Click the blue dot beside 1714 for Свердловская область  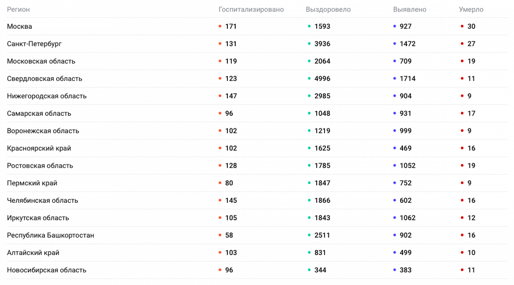[x=394, y=78]
